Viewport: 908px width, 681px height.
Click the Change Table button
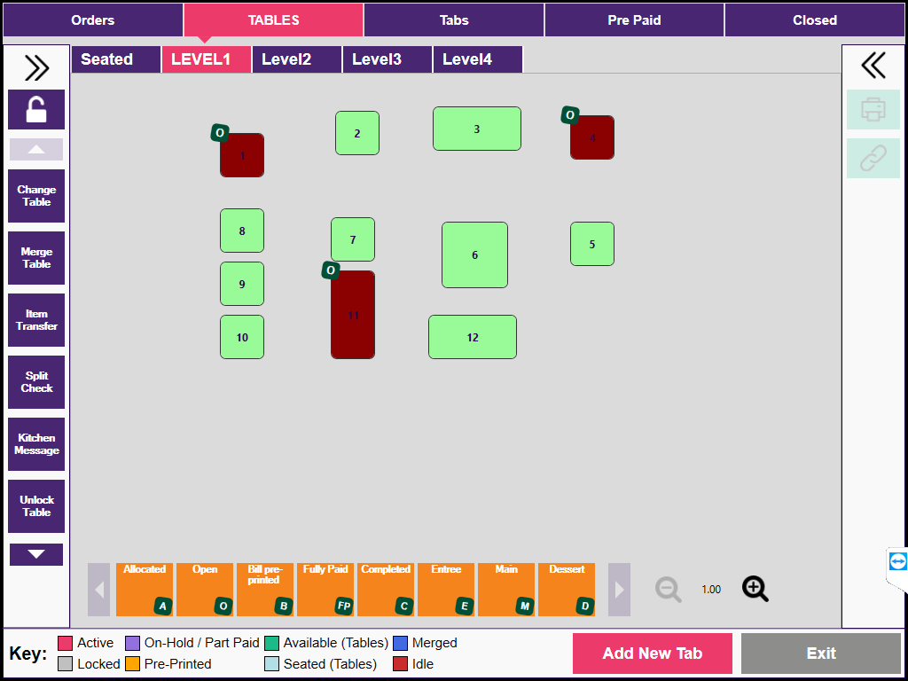[x=36, y=196]
